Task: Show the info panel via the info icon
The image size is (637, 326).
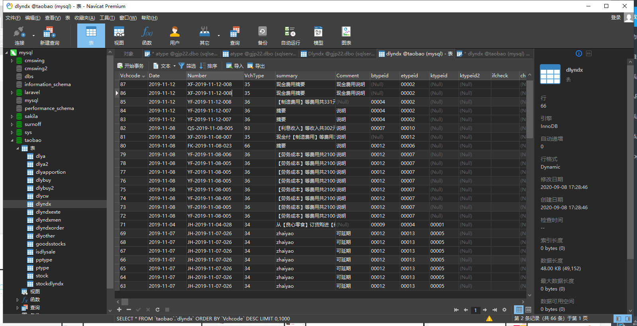Action: [579, 53]
